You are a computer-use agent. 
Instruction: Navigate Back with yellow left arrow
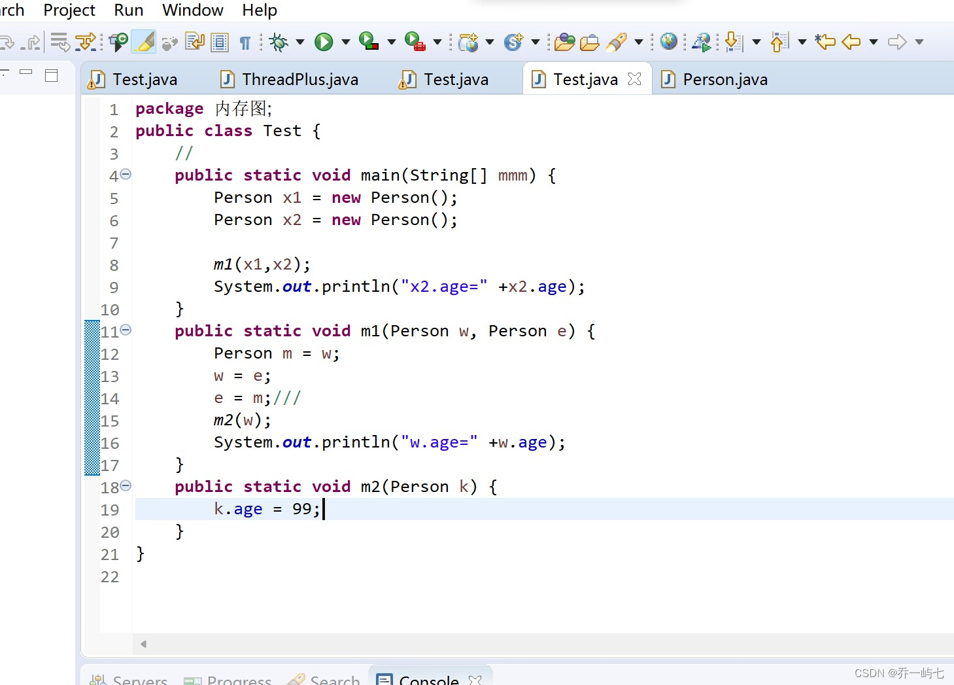tap(851, 42)
